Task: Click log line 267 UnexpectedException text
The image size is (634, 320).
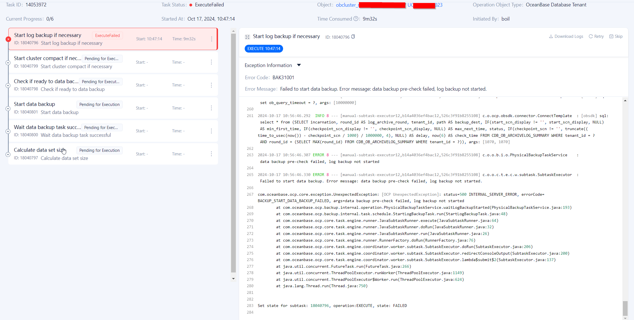Action: click(401, 197)
